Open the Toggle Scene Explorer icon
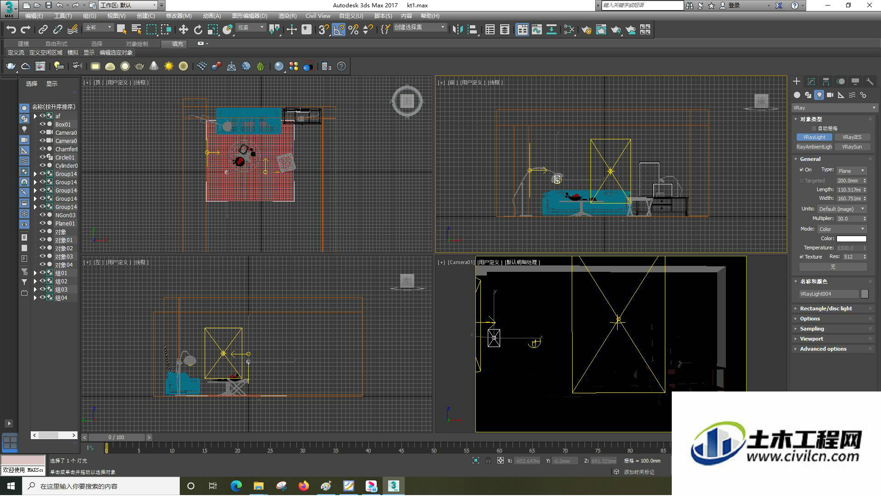This screenshot has height=496, width=881. click(490, 30)
